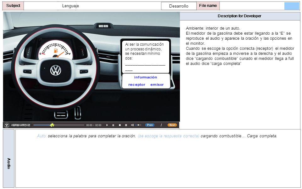The height and width of the screenshot is (189, 302).
Task: Click the "Desarrollo" field in the header
Action: (179, 6)
